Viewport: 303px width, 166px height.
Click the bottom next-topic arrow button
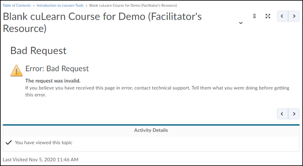(x=294, y=114)
